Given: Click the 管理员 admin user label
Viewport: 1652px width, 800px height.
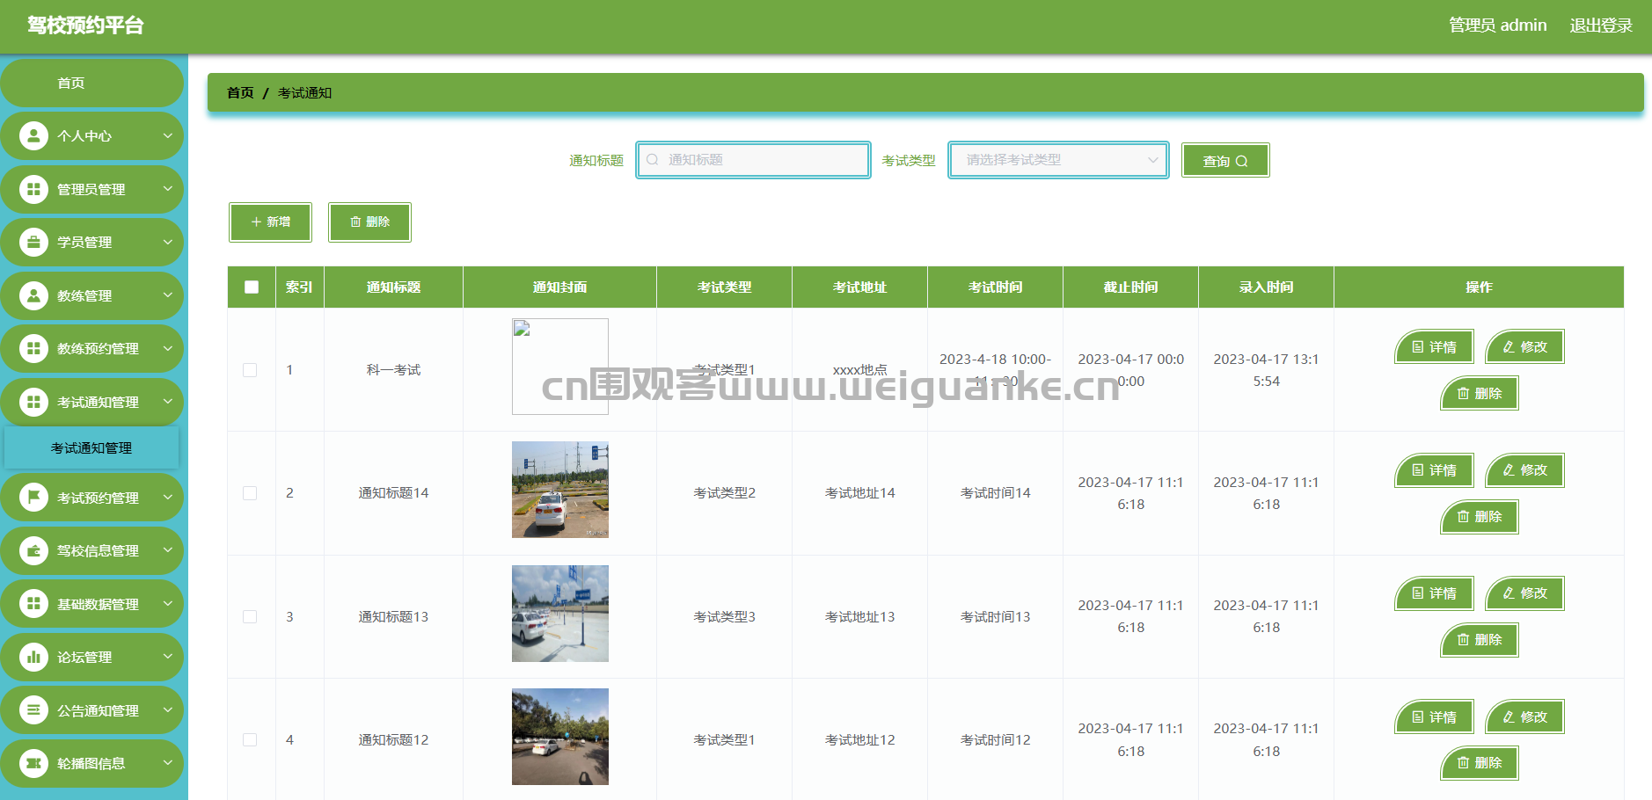Looking at the screenshot, I should click(x=1498, y=25).
